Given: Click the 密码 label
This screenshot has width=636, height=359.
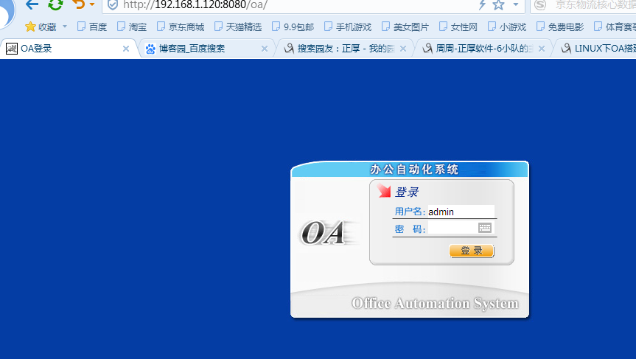Looking at the screenshot, I should click(410, 229).
